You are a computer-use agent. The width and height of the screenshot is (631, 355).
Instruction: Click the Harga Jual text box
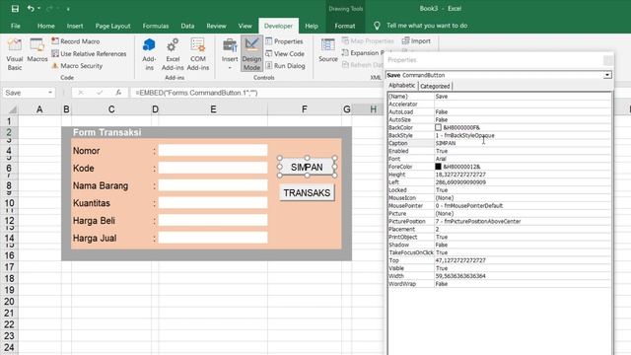pos(213,238)
